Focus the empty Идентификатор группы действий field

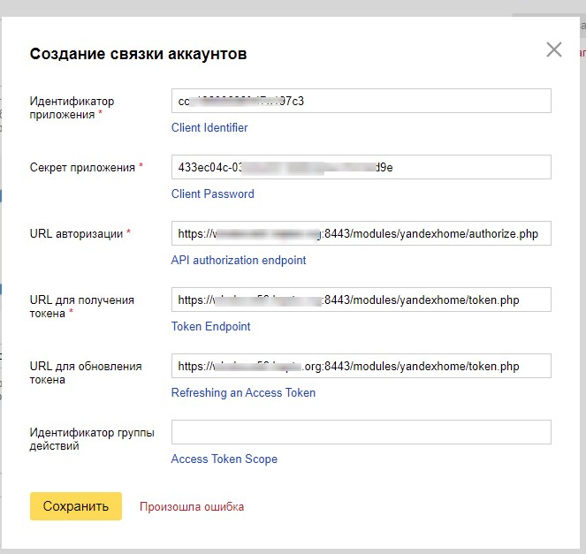pyautogui.click(x=361, y=432)
